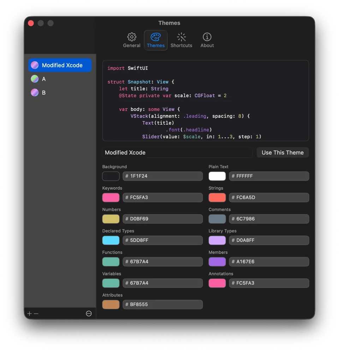Open the Shortcuts tab

click(181, 40)
